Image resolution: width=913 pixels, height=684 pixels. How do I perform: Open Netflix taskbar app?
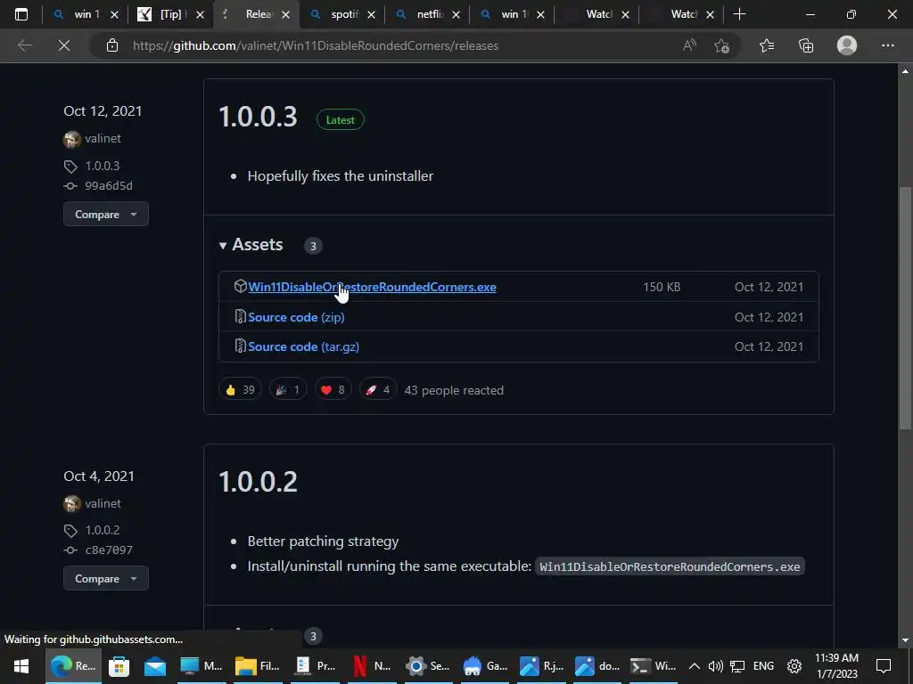pyautogui.click(x=371, y=666)
